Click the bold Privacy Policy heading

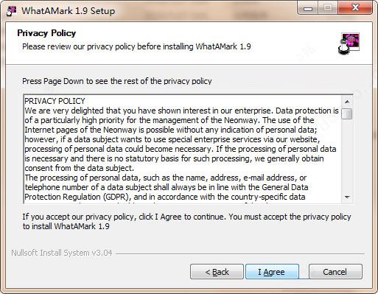pyautogui.click(x=46, y=33)
